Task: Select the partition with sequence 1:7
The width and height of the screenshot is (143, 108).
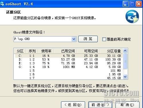Action: (68, 78)
